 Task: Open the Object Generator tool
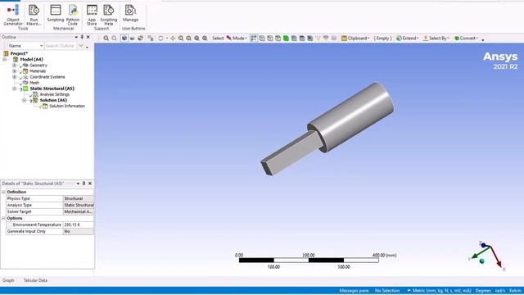13,15
